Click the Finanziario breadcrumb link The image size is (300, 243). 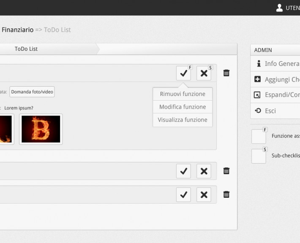click(18, 30)
